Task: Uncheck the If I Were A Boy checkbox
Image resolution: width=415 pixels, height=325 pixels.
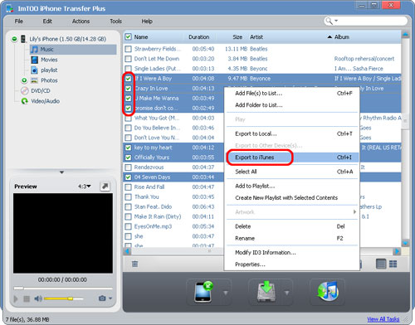Action: (x=128, y=79)
